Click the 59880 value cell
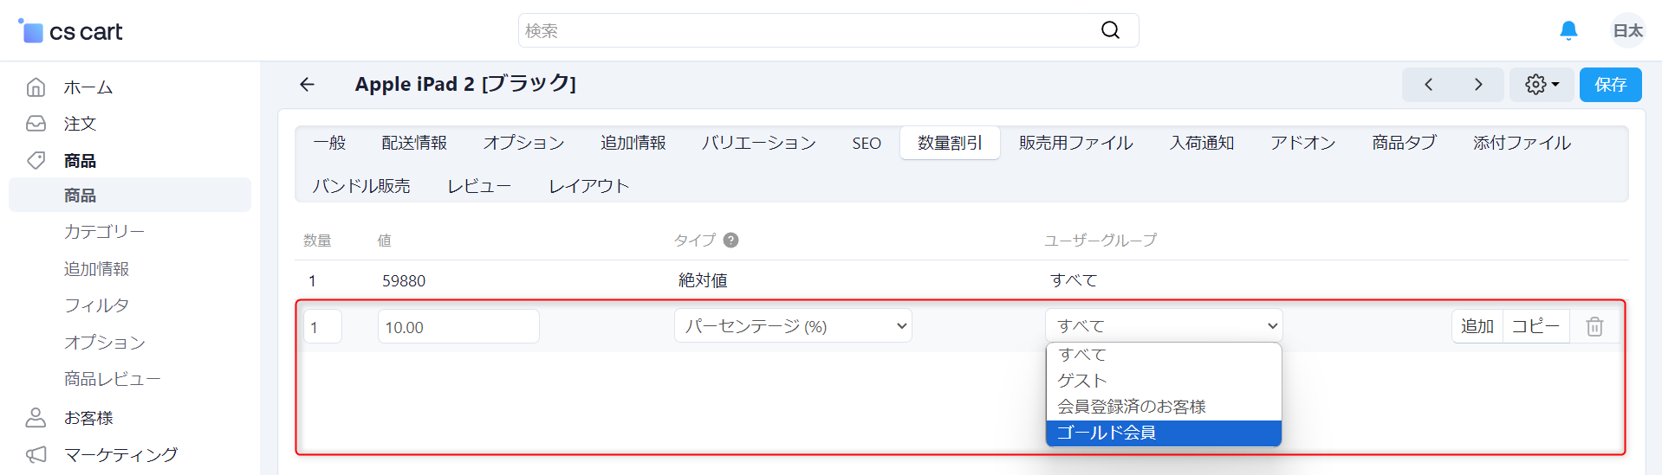This screenshot has height=475, width=1662. coord(404,281)
